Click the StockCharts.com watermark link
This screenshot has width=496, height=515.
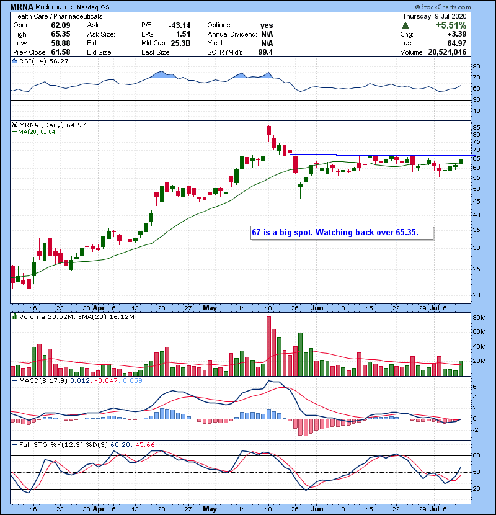pos(443,7)
